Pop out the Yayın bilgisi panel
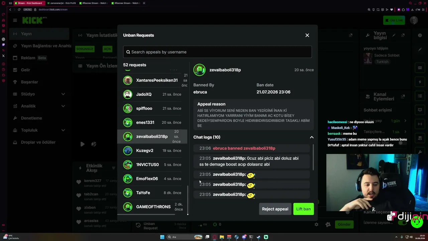 tap(403, 35)
